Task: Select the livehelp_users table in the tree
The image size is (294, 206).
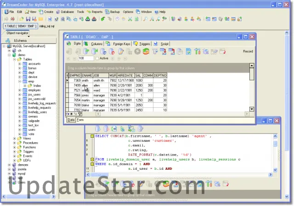Action: point(38,112)
